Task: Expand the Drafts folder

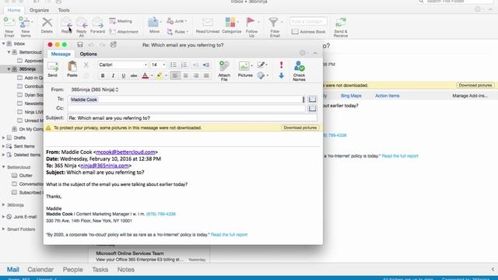Action: (x=3, y=138)
